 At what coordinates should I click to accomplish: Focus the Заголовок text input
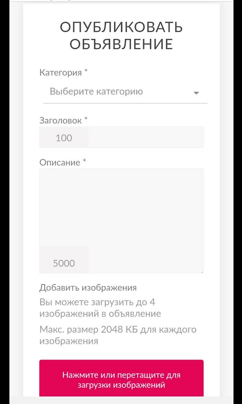146,137
